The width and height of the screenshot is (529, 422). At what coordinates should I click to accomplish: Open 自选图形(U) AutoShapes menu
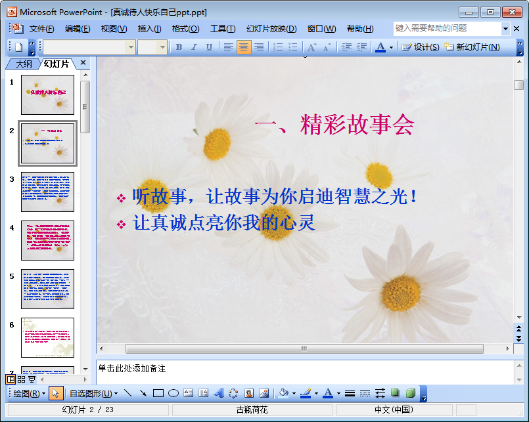93,393
